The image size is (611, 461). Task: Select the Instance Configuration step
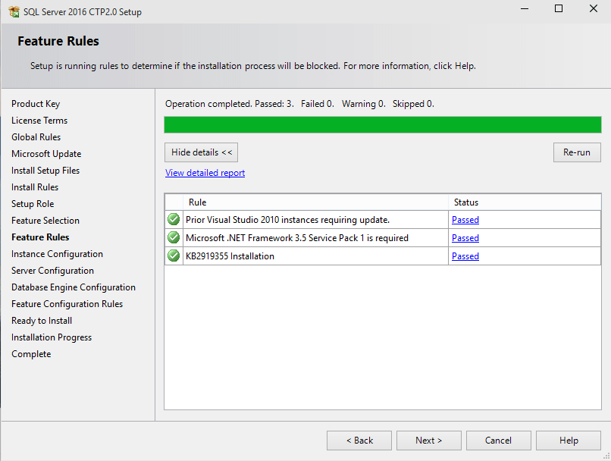pyautogui.click(x=57, y=254)
